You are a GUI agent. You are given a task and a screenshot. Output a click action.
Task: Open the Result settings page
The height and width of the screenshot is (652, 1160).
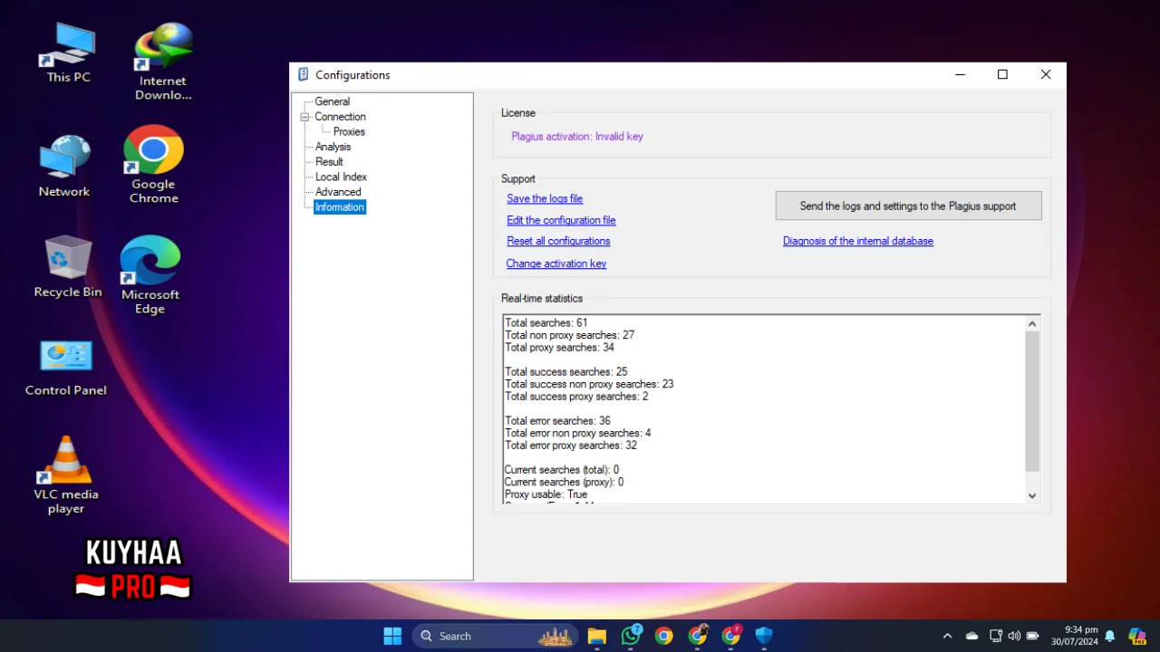(x=329, y=162)
